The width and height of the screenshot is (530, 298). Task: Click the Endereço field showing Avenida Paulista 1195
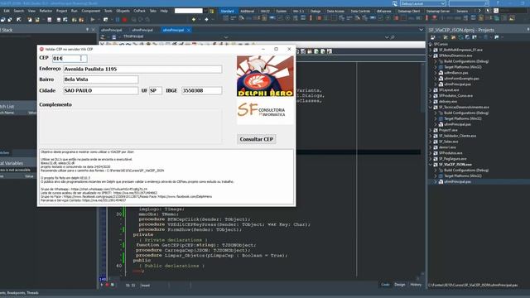click(142, 69)
